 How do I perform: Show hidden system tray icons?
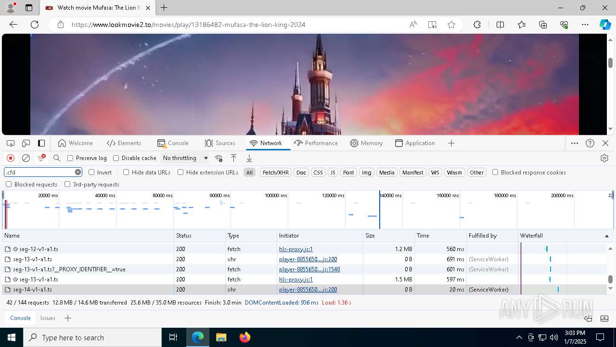click(519, 337)
